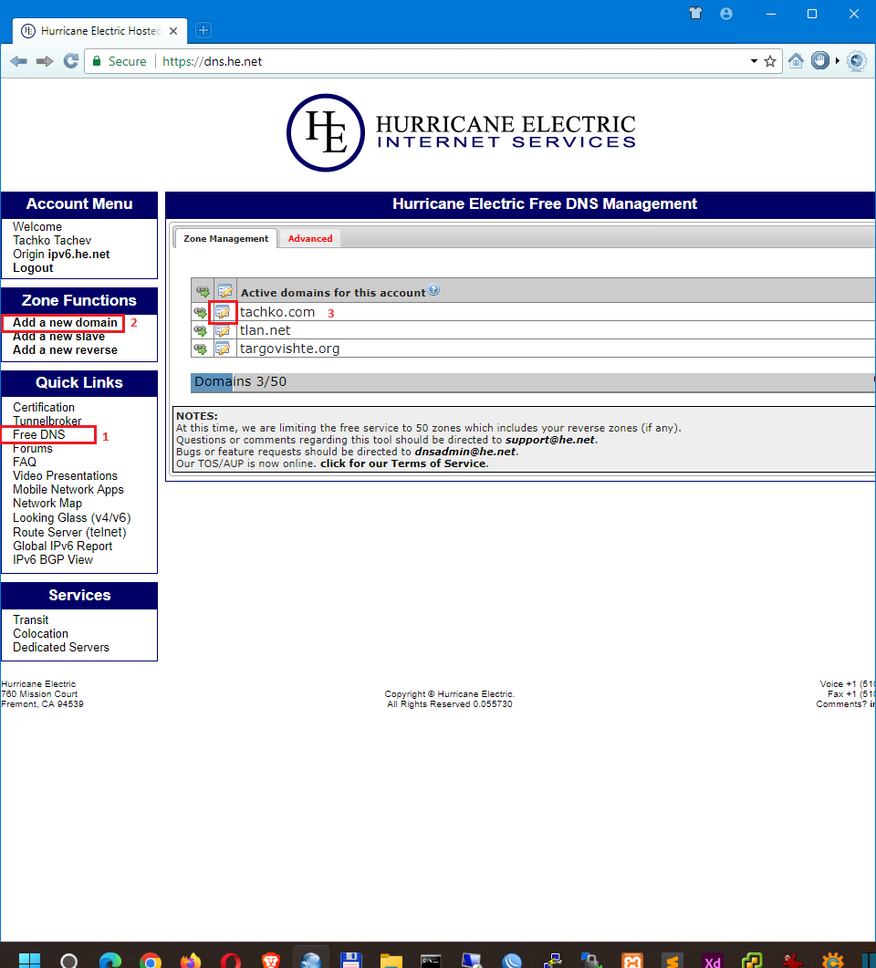Launch Opera from the taskbar

231,961
